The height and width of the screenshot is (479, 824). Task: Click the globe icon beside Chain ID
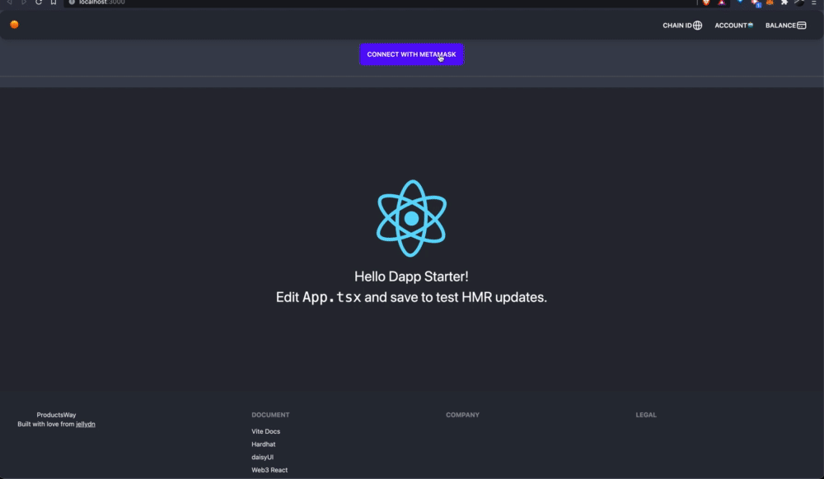697,26
